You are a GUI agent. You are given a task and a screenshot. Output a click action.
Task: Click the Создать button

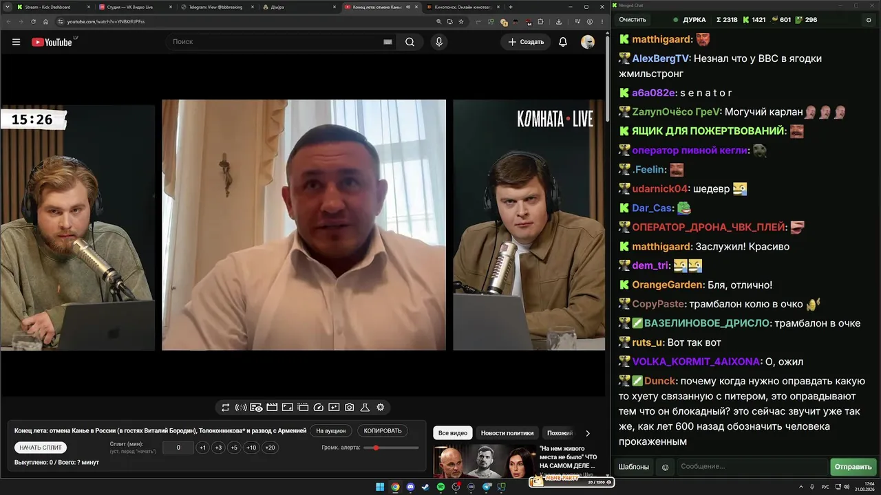click(x=527, y=42)
